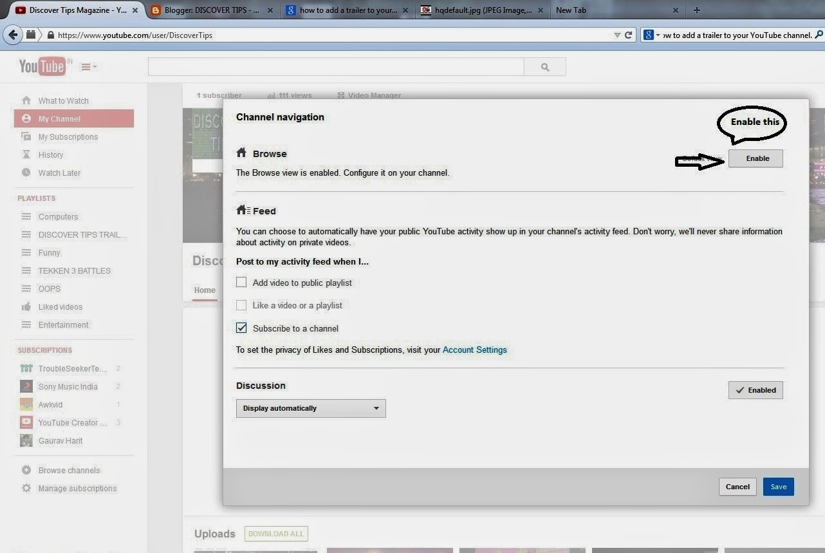Open the new tab plus icon

pos(697,10)
